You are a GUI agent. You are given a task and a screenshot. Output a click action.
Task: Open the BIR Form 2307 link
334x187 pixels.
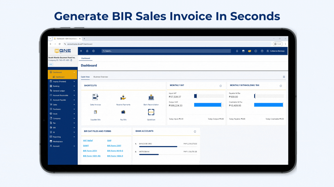[115, 146]
